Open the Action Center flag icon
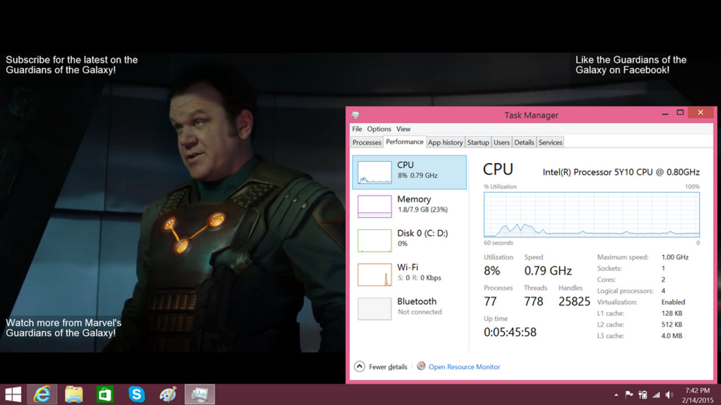This screenshot has width=721, height=405. [629, 395]
